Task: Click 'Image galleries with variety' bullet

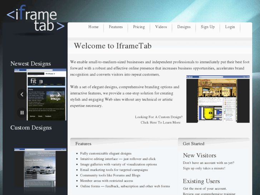Action: coord(119,165)
